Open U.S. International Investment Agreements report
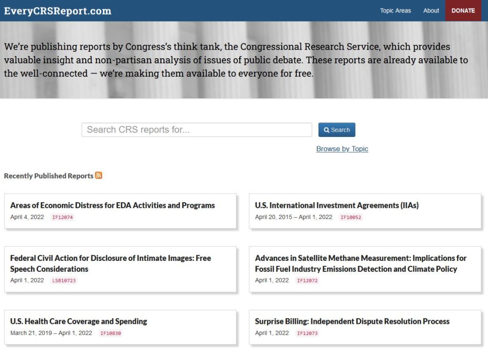The height and width of the screenshot is (353, 488). point(336,206)
